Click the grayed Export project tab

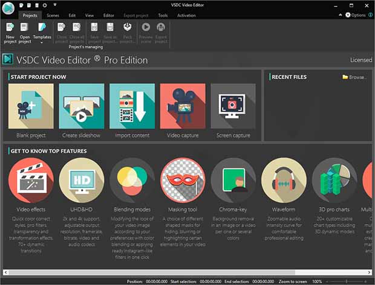136,16
